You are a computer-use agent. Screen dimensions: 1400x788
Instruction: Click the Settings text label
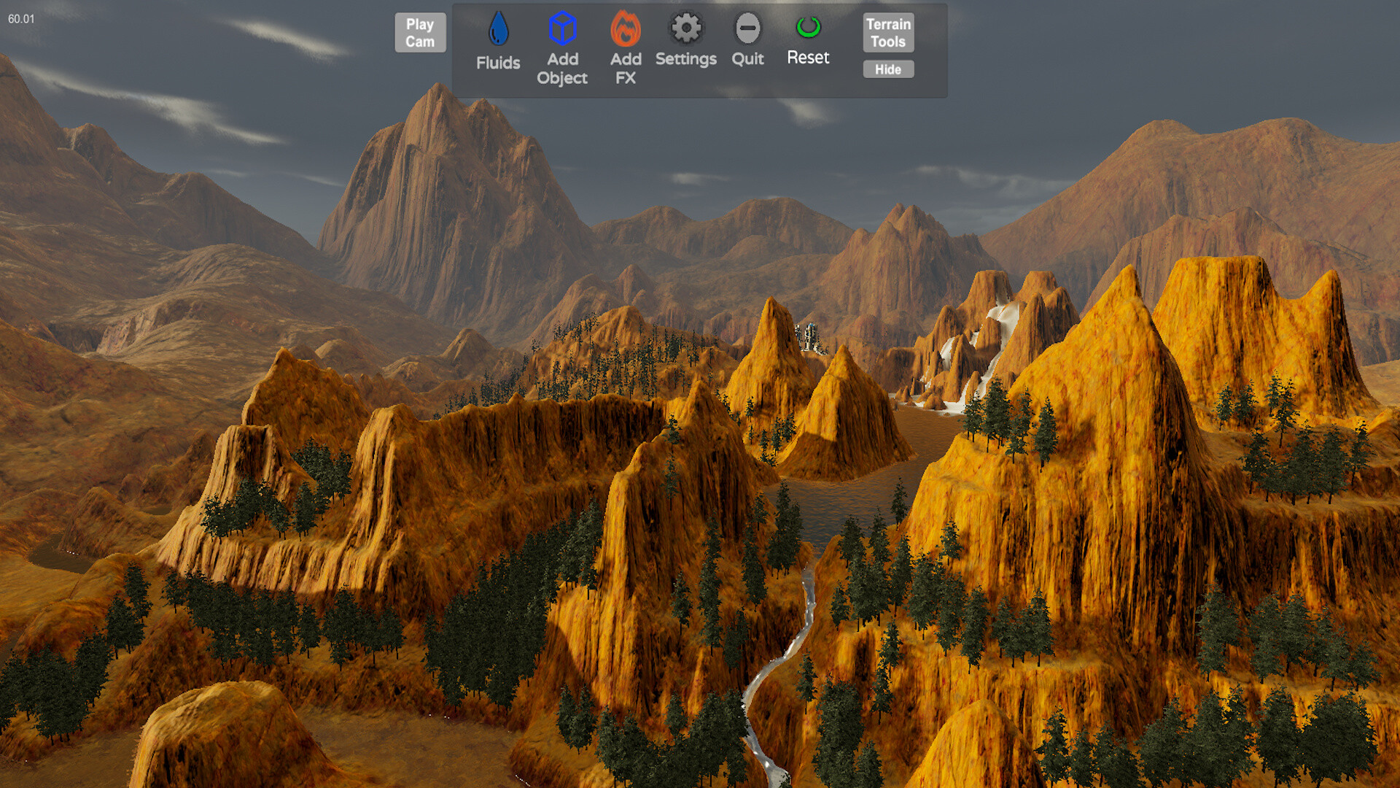685,59
